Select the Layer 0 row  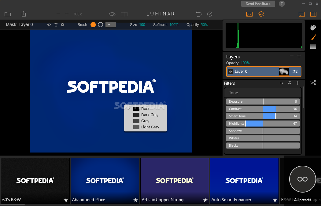pos(264,72)
